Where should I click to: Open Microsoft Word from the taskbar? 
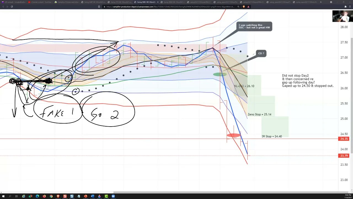pyautogui.click(x=92, y=196)
